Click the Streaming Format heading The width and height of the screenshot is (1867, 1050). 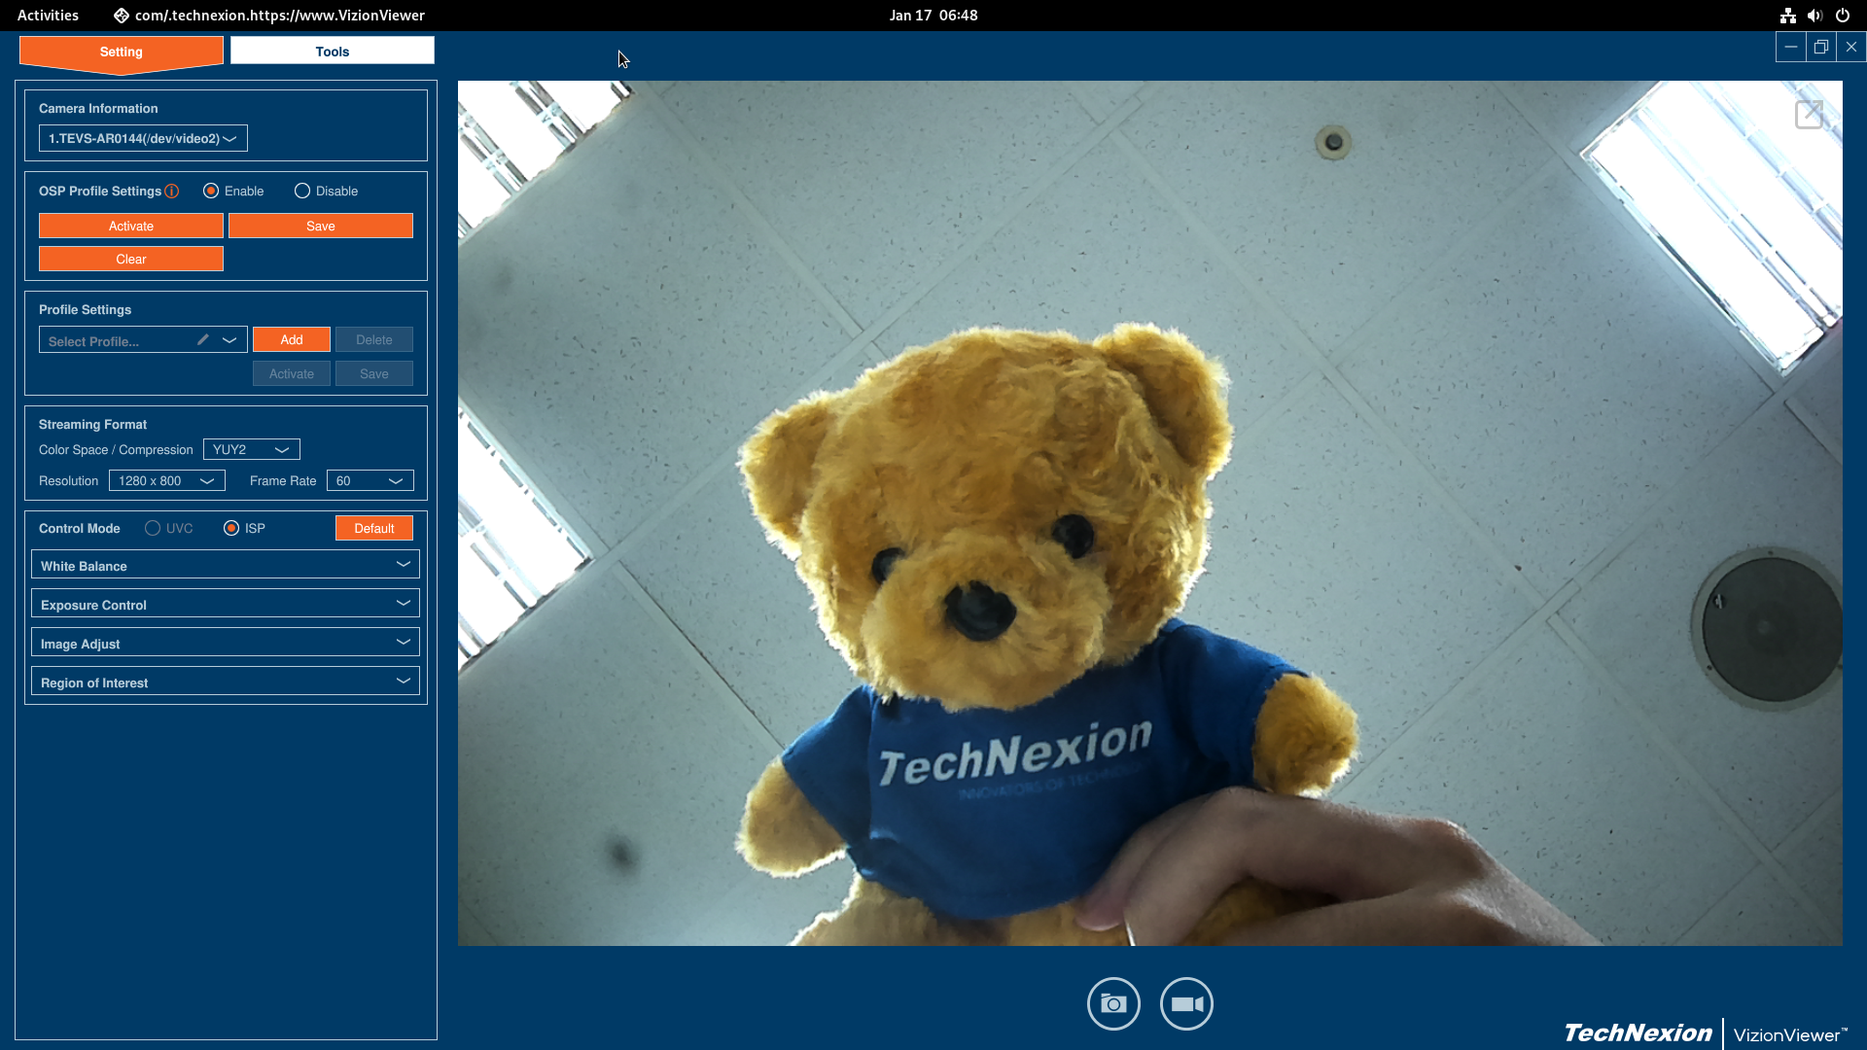[x=92, y=424]
